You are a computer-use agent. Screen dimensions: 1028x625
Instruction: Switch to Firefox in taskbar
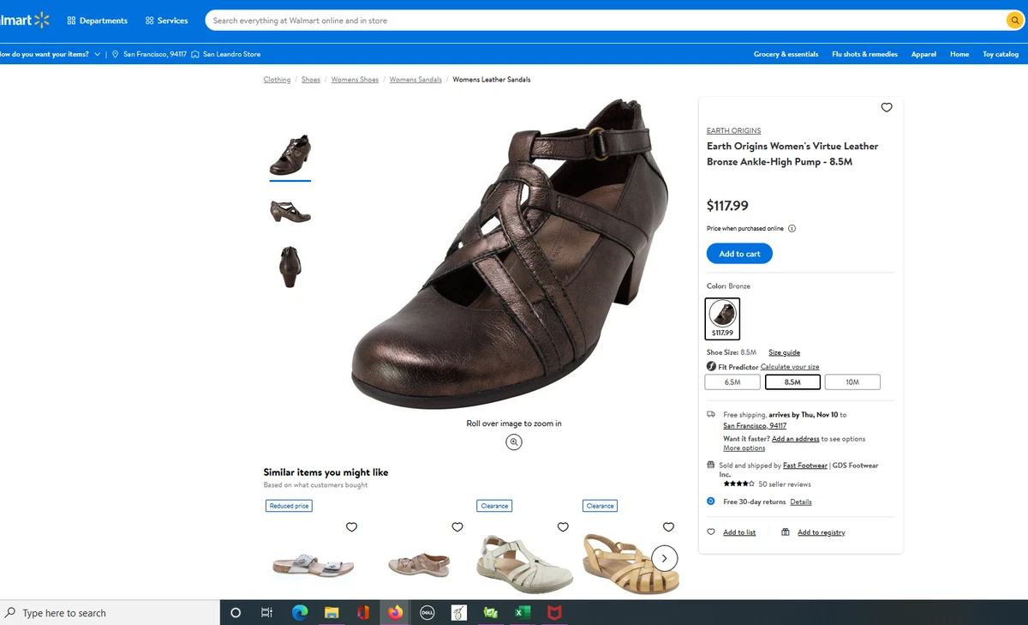(x=395, y=613)
